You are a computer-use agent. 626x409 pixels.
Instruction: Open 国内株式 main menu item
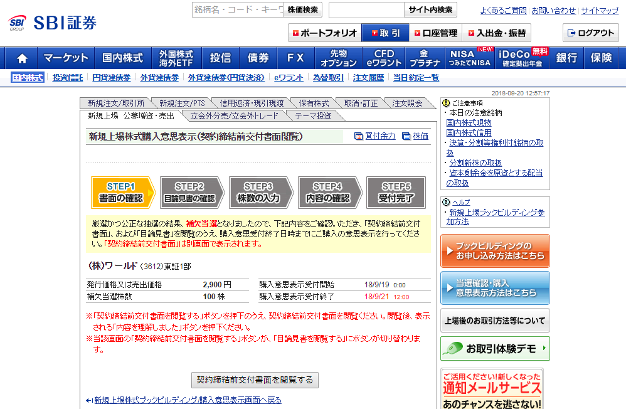click(x=123, y=58)
